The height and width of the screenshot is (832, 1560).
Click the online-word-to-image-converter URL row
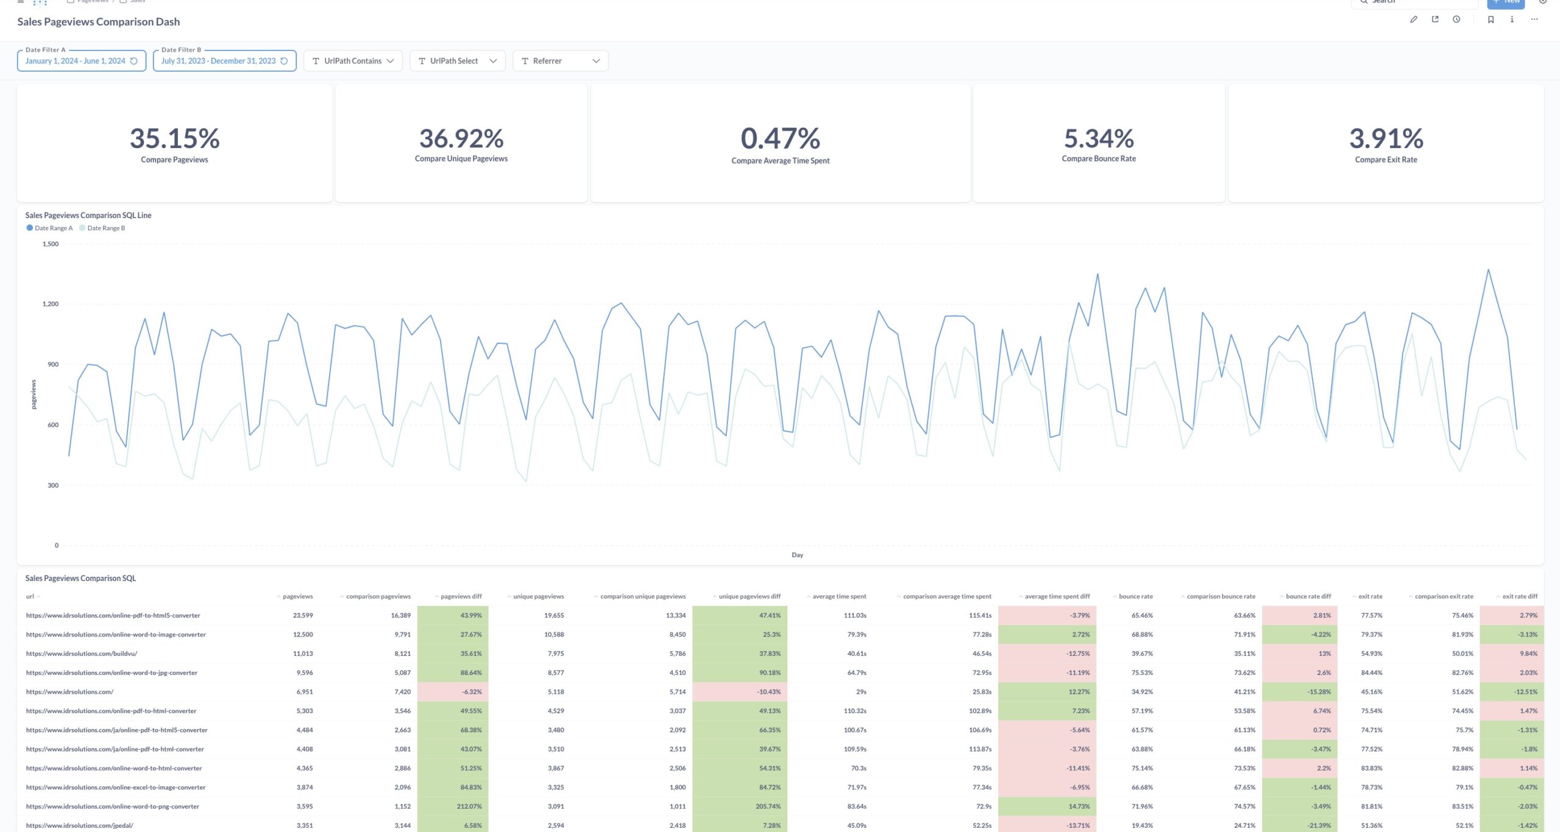116,635
